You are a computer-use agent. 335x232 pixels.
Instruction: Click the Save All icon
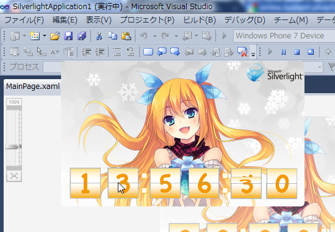[x=82, y=36]
